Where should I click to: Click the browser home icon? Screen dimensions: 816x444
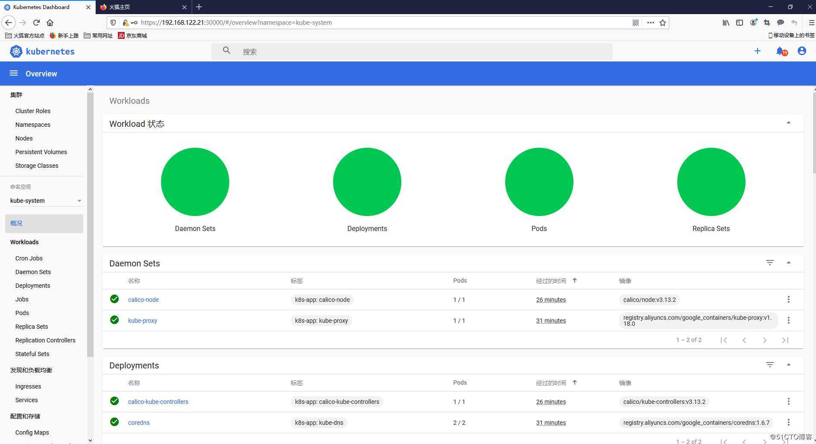click(50, 23)
